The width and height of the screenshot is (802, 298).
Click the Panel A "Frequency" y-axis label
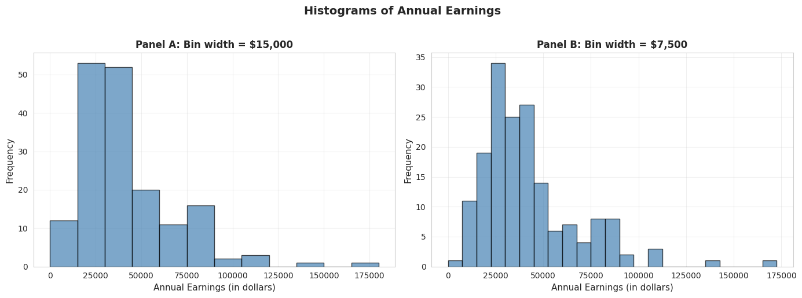[10, 161]
